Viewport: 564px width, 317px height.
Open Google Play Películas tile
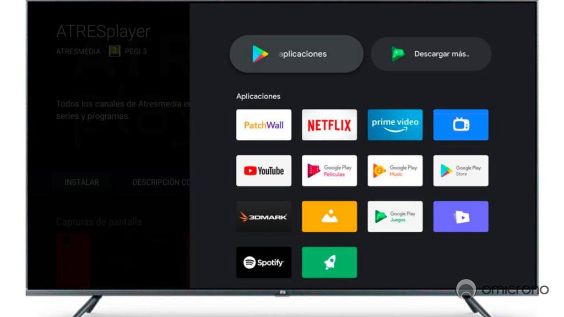tap(329, 171)
